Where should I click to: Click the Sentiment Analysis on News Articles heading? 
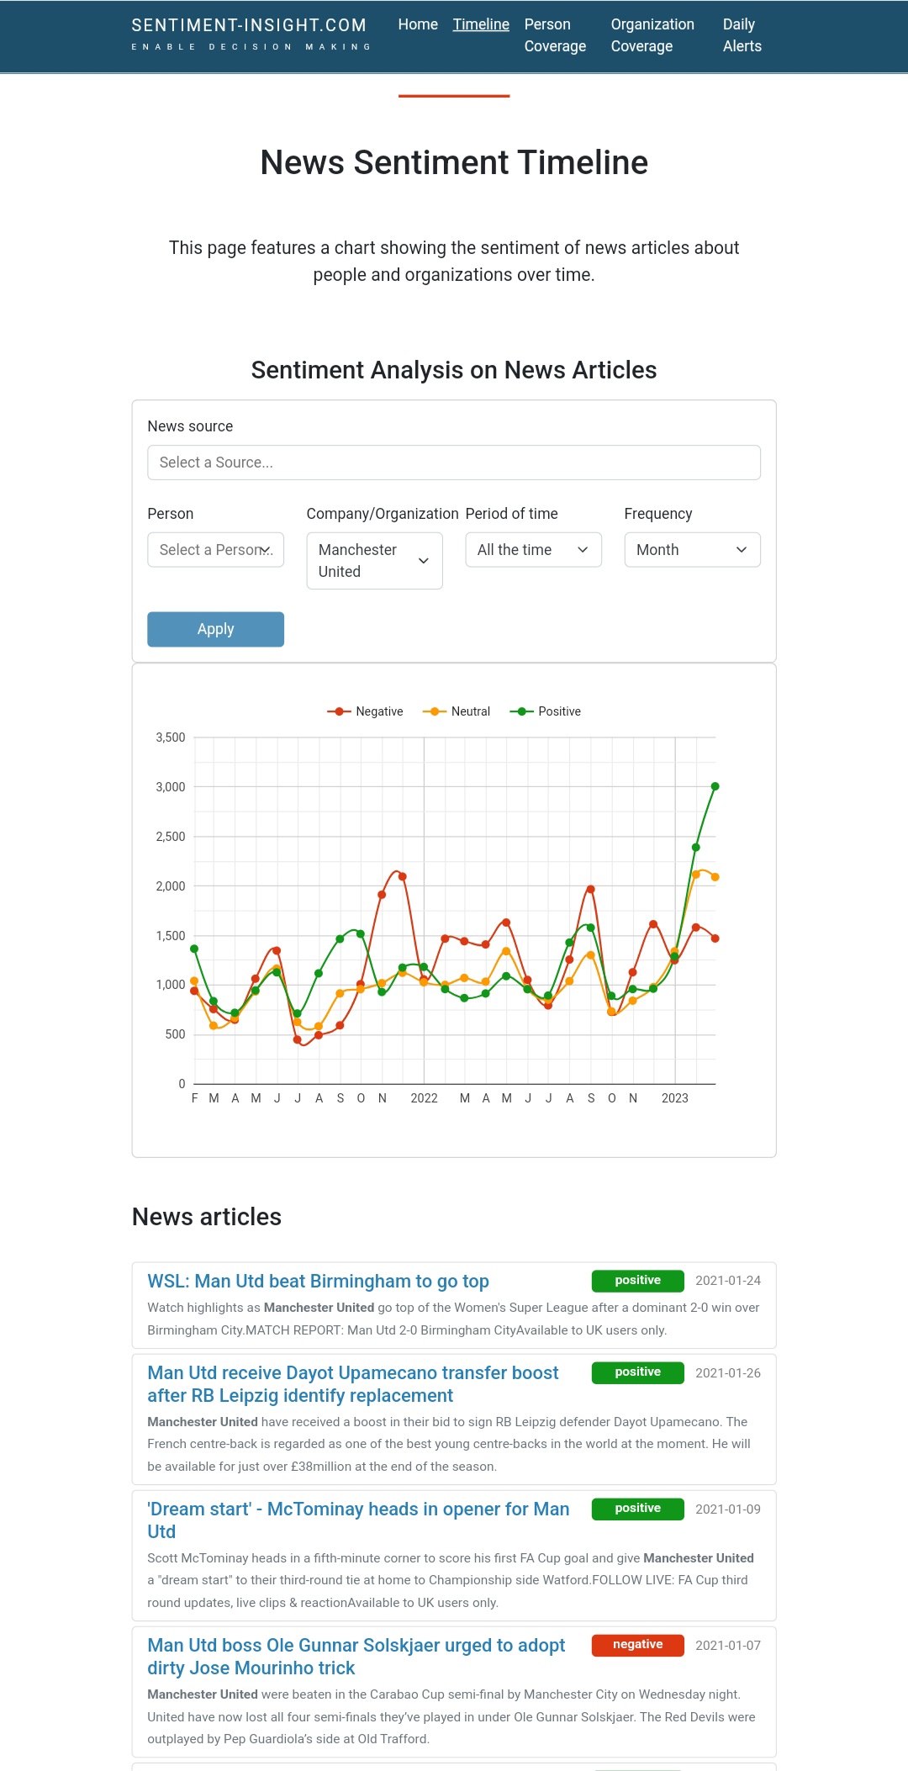(454, 370)
